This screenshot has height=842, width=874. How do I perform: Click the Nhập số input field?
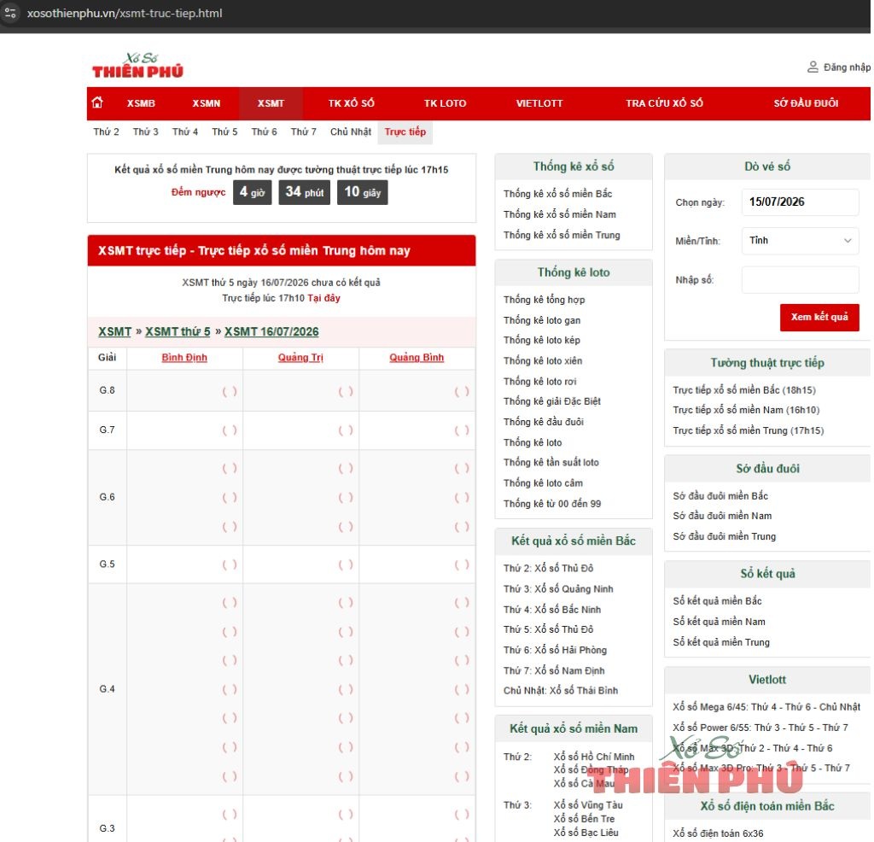pyautogui.click(x=800, y=279)
